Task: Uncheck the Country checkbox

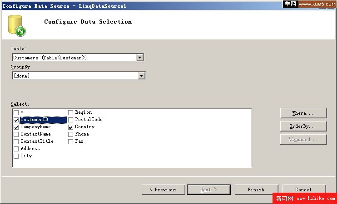Action: (x=71, y=127)
